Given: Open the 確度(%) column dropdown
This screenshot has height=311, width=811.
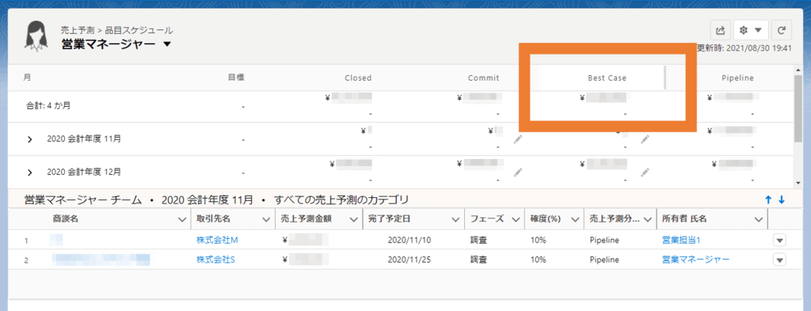Looking at the screenshot, I should click(575, 219).
